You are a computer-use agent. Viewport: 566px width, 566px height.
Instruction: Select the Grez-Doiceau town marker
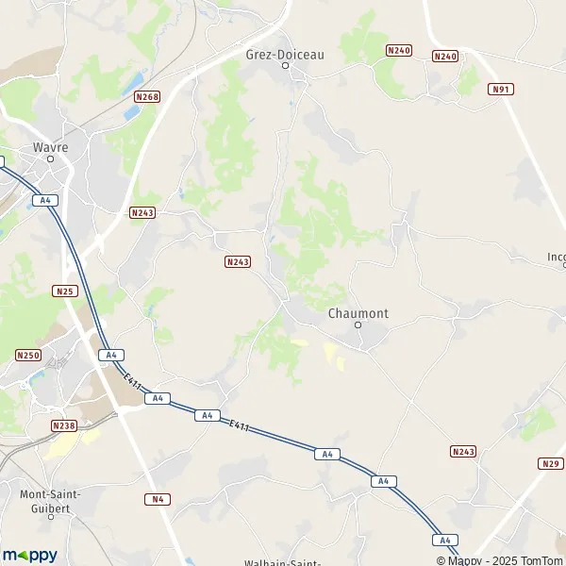pos(286,65)
